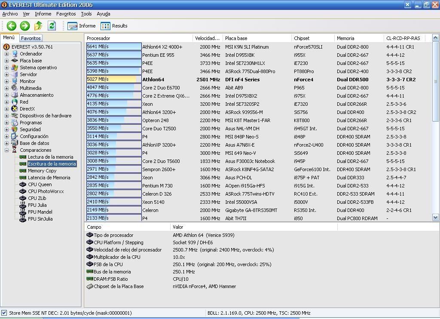
Task: Open the Favoritos menu in menu bar
Action: tap(66, 14)
